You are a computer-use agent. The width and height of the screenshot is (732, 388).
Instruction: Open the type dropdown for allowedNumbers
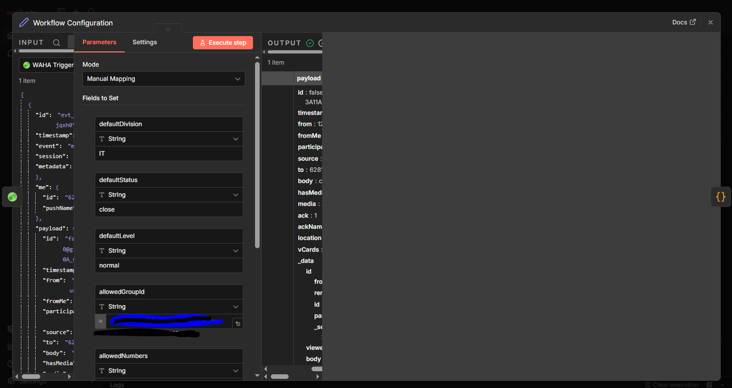[x=169, y=371]
